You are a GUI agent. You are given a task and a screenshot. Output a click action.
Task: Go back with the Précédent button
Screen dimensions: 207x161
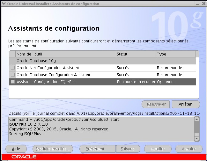[98, 149]
